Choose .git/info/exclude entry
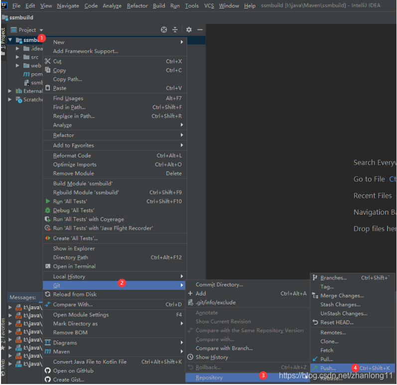The image size is (397, 385). coord(216,302)
